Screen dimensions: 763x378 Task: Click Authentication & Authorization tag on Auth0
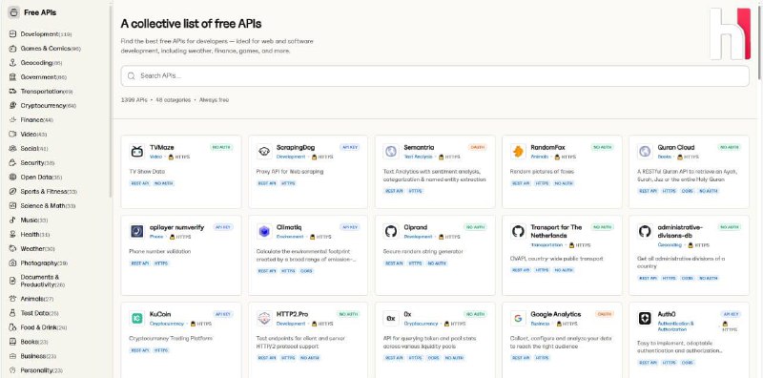click(x=676, y=326)
